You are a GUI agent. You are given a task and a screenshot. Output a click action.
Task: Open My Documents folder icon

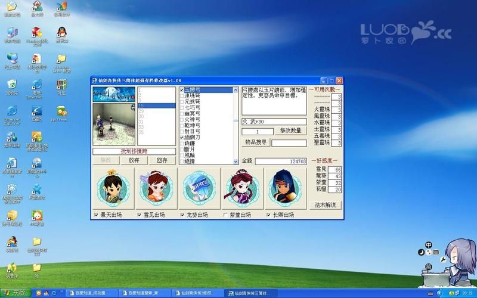click(12, 8)
